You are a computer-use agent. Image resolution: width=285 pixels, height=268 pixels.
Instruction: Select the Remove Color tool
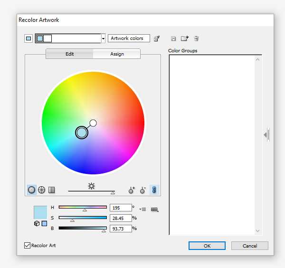point(143,190)
